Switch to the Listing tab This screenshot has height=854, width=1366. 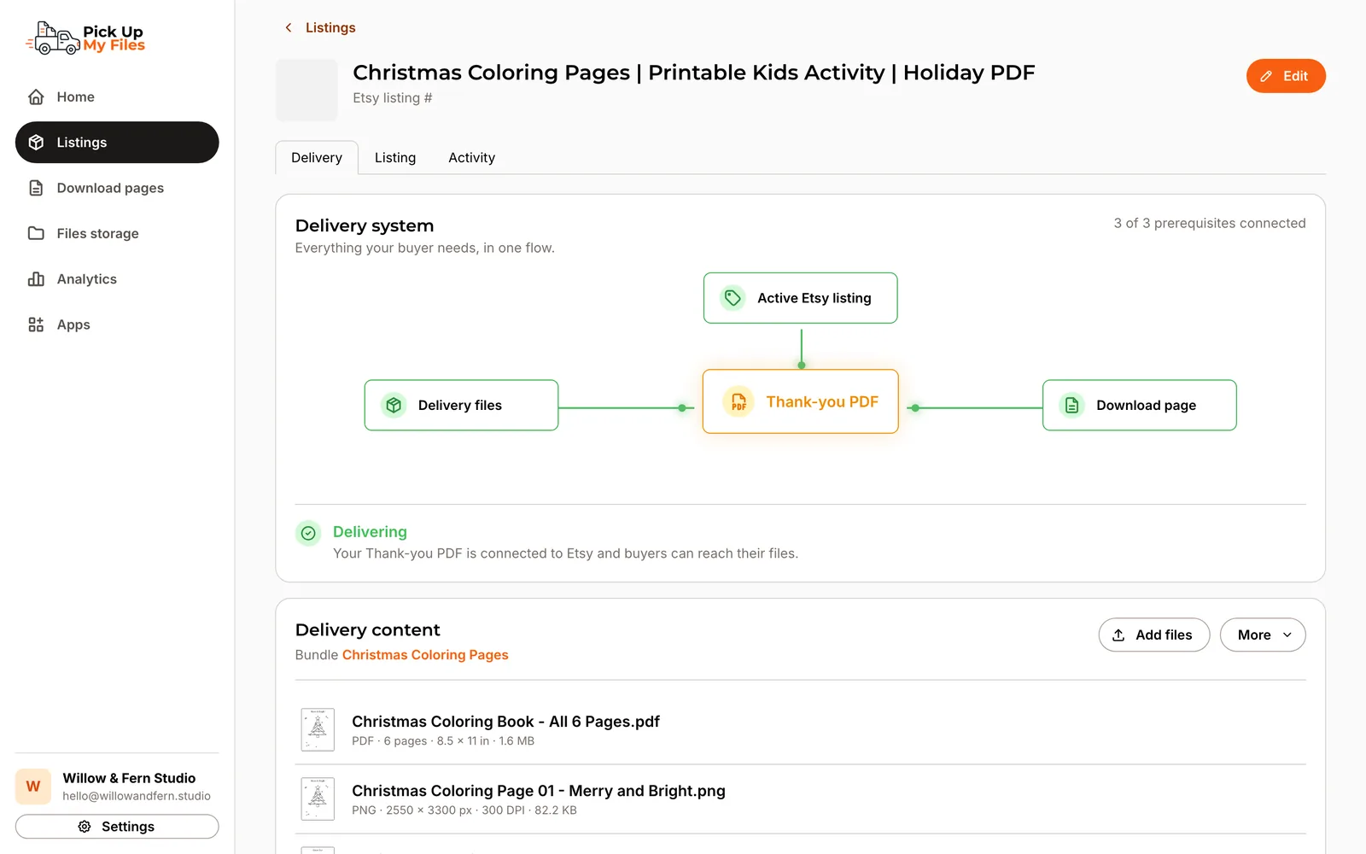pyautogui.click(x=395, y=157)
